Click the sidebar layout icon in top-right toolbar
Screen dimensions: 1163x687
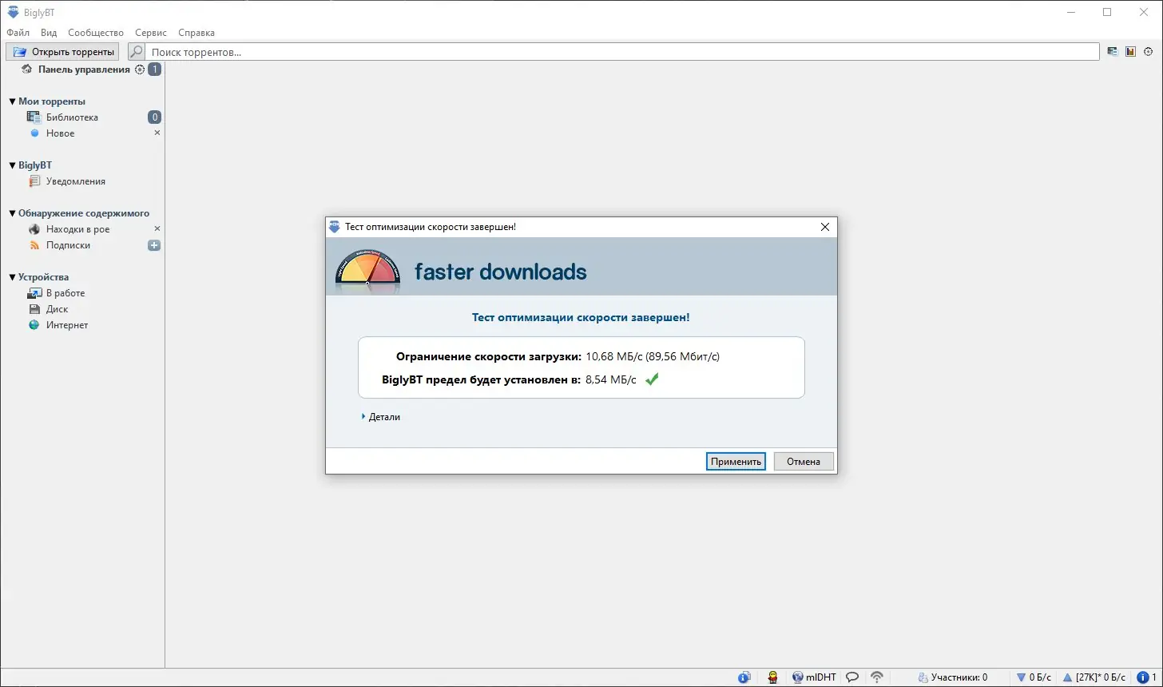(x=1113, y=52)
